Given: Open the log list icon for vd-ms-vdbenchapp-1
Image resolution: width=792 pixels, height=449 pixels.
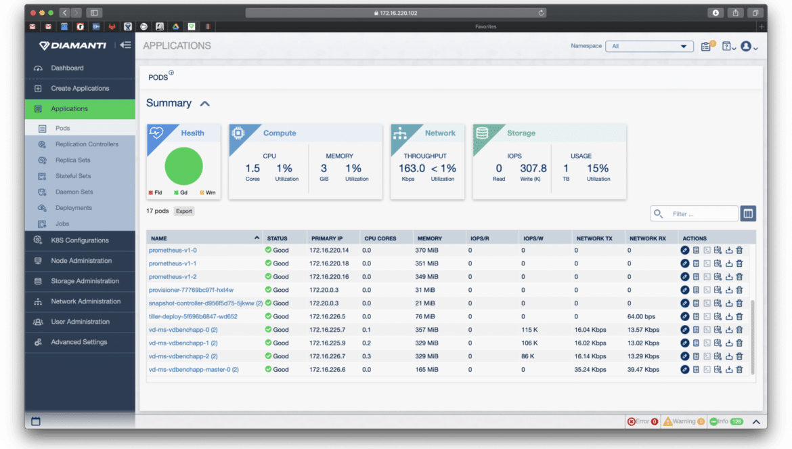Looking at the screenshot, I should coord(696,343).
